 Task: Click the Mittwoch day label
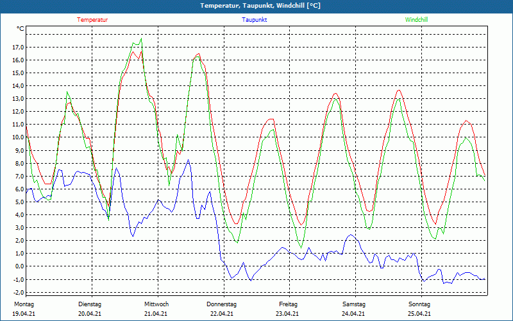156,304
